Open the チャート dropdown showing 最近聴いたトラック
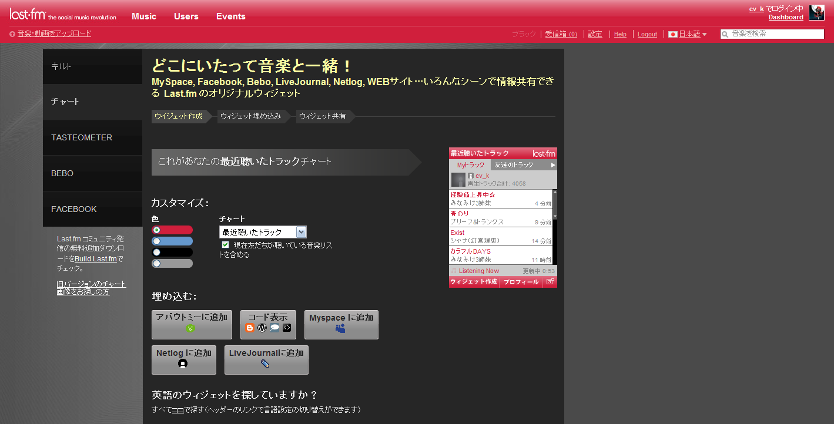Image resolution: width=834 pixels, height=424 pixels. click(263, 232)
